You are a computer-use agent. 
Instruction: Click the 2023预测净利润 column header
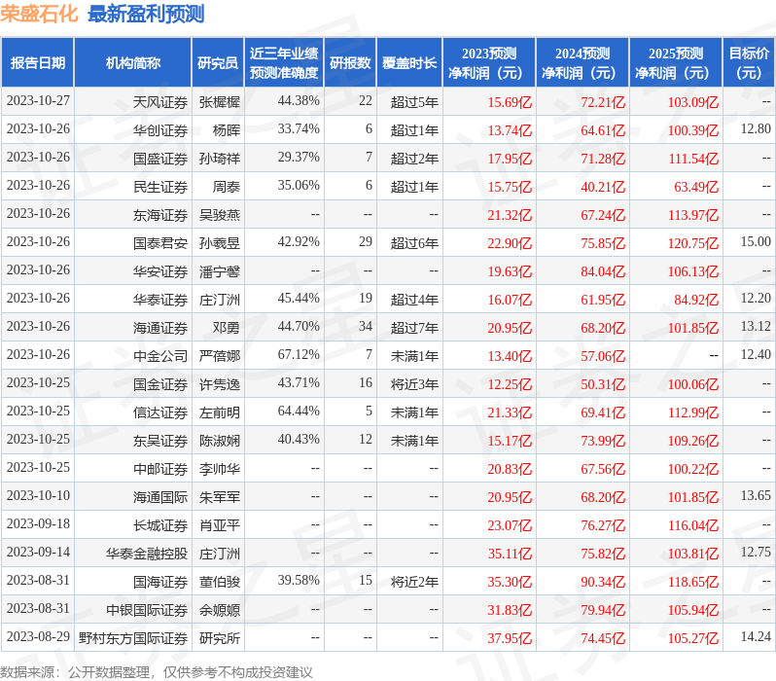(x=489, y=63)
